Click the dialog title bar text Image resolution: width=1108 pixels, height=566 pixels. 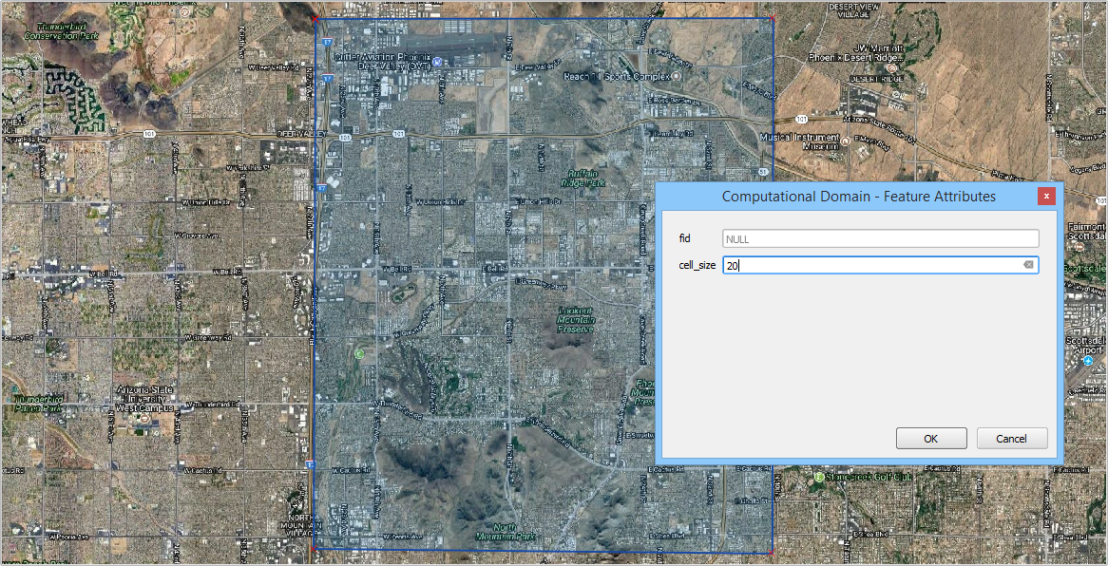[858, 196]
